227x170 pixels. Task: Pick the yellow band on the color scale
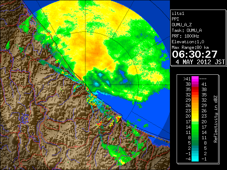(195, 116)
